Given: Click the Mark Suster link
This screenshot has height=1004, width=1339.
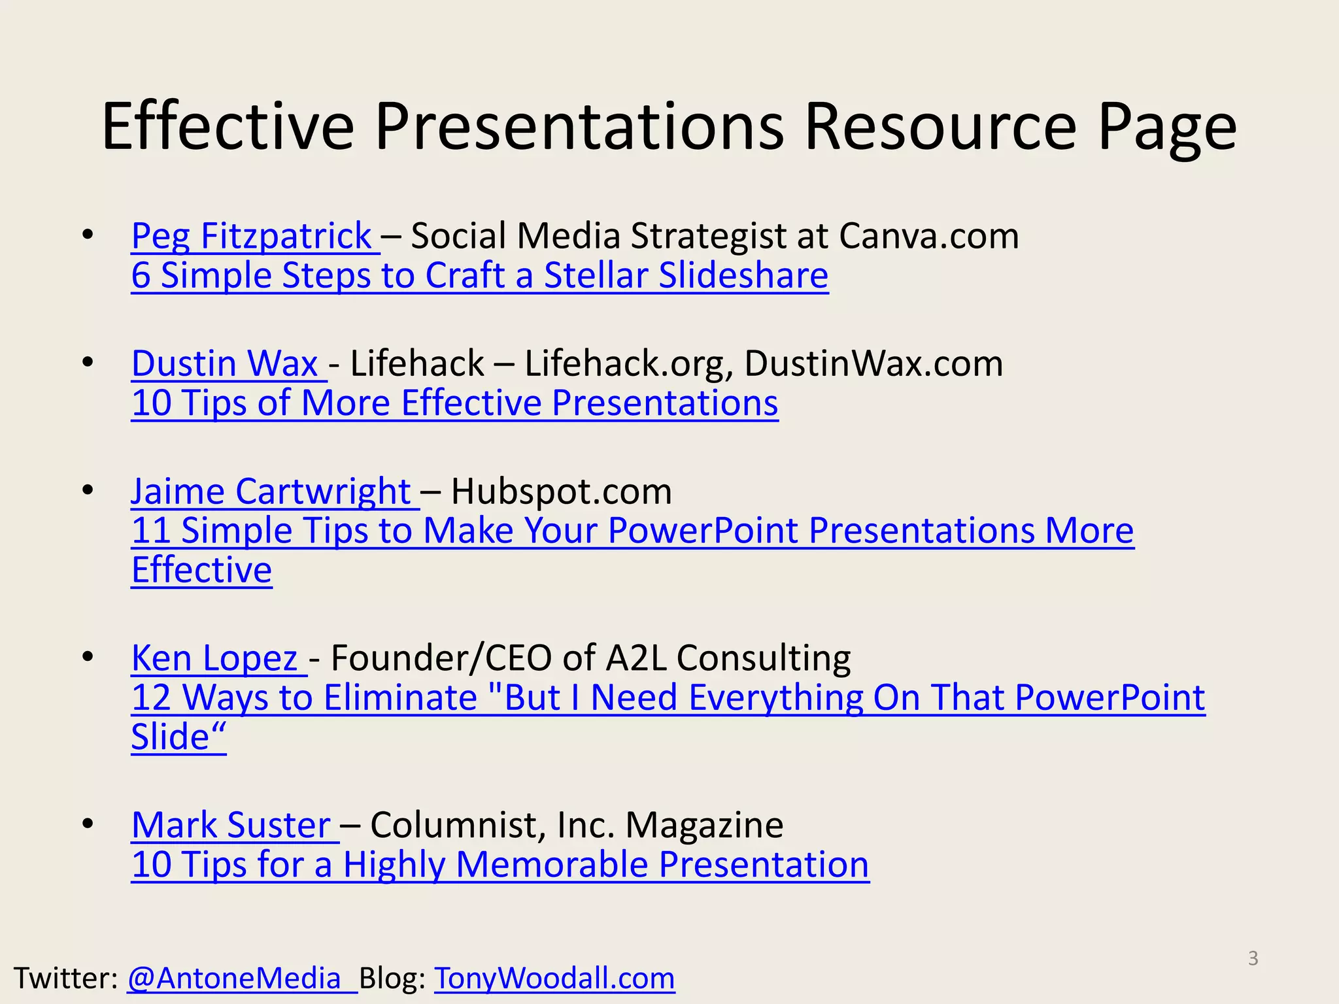Looking at the screenshot, I should pyautogui.click(x=235, y=825).
